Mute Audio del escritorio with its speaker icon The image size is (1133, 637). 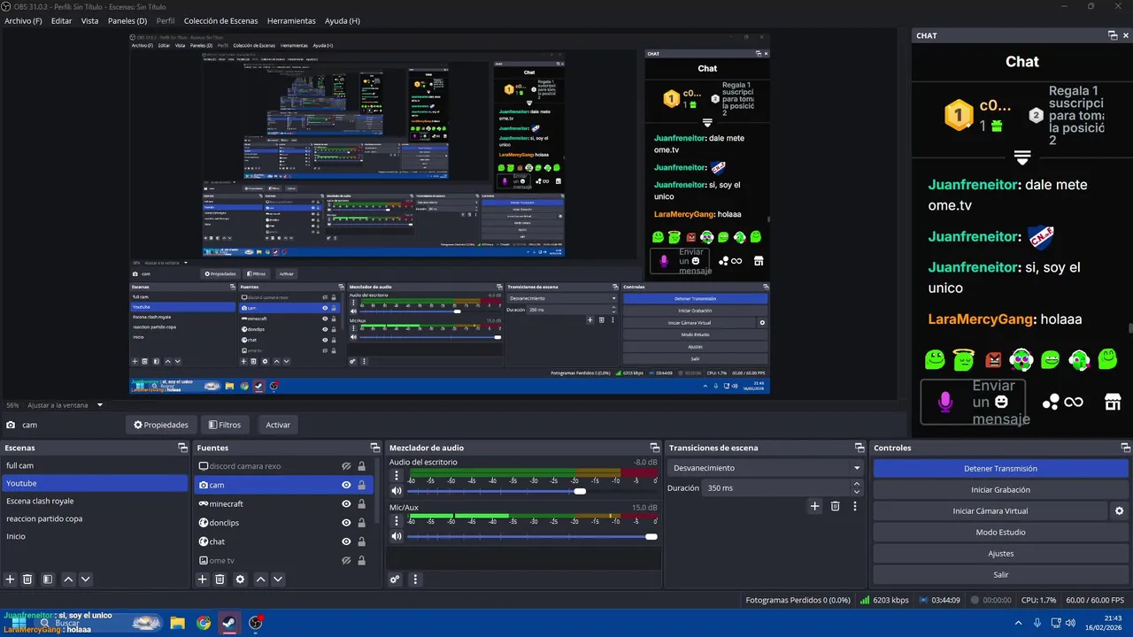tap(397, 490)
